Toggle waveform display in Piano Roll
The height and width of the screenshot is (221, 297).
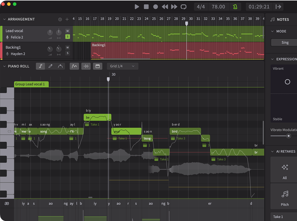pyautogui.click(x=86, y=66)
